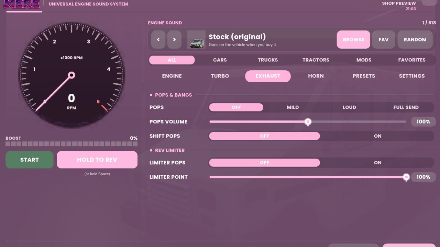Click the POPS & BANGS section header
The image size is (440, 247).
tap(174, 95)
